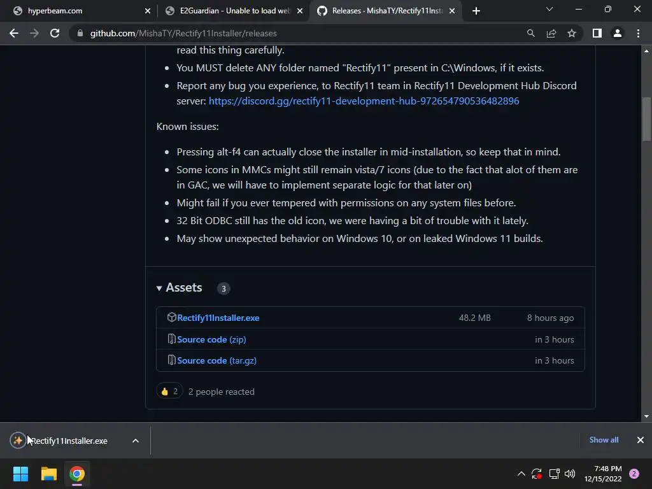The width and height of the screenshot is (652, 489).
Task: Click the file icon beside Source code (tar.gz)
Action: (x=171, y=360)
